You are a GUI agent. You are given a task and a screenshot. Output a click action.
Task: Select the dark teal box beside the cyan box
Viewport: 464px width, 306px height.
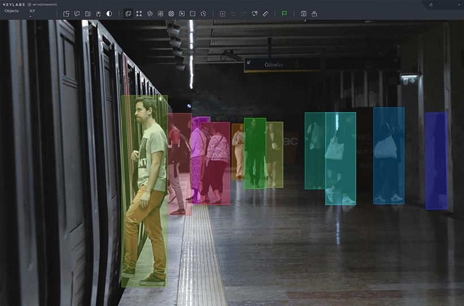pos(315,151)
